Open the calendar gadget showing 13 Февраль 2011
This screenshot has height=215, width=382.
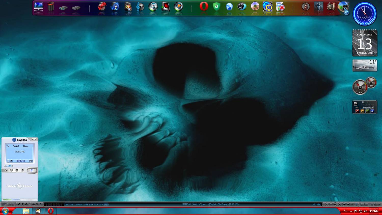365,43
